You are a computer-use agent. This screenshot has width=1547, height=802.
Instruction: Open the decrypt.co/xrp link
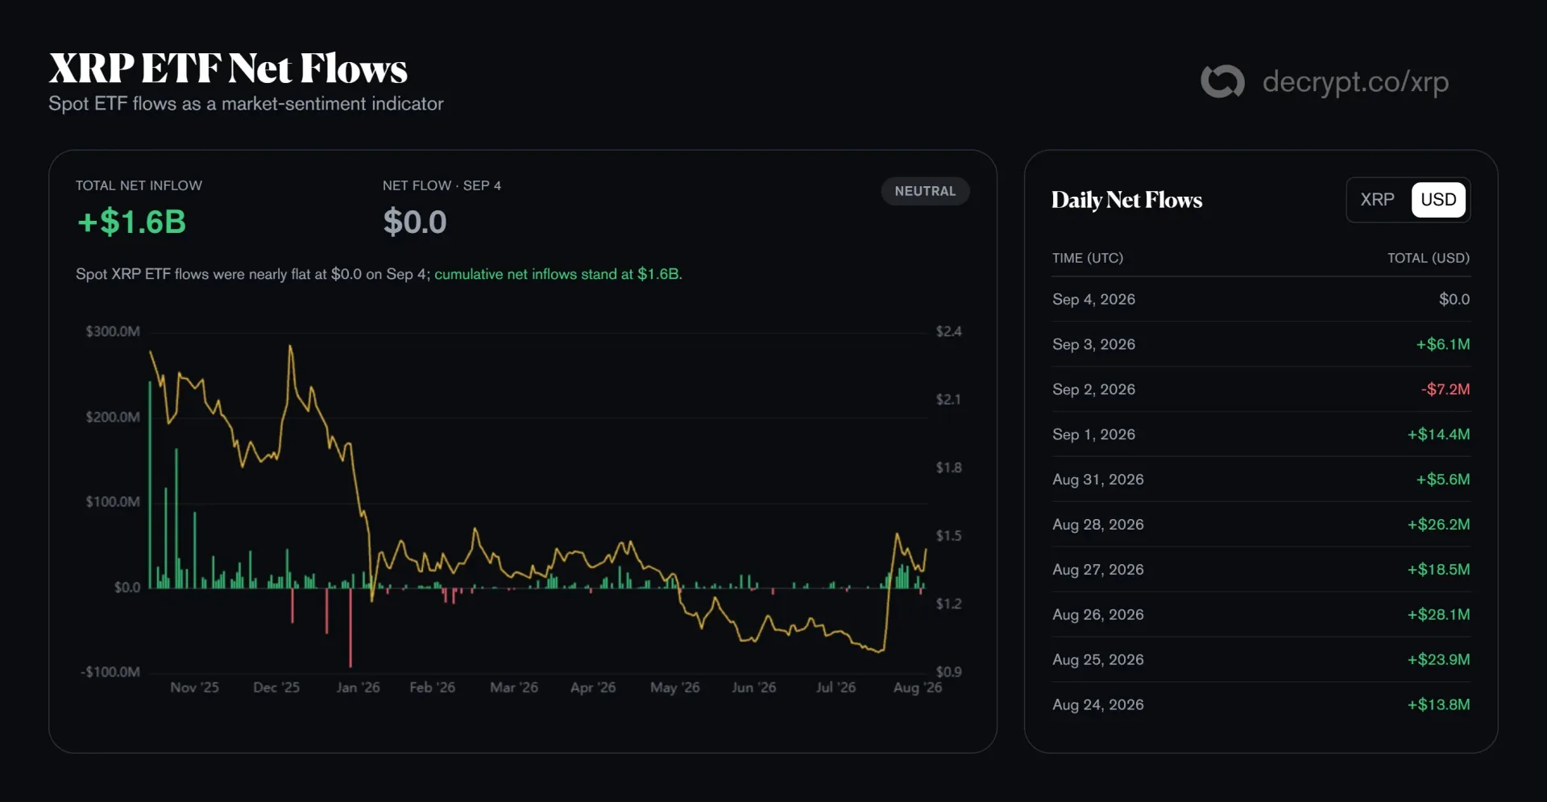point(1355,81)
